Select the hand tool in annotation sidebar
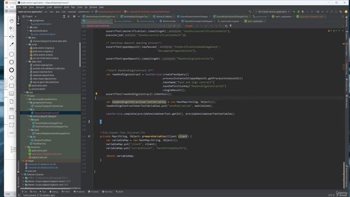This screenshot has height=197, width=350. pos(11,21)
